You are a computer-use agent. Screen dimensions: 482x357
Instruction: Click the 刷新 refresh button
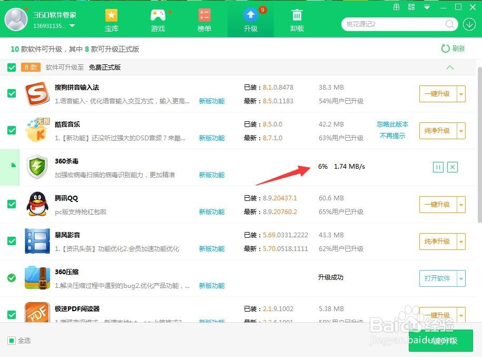[x=453, y=49]
